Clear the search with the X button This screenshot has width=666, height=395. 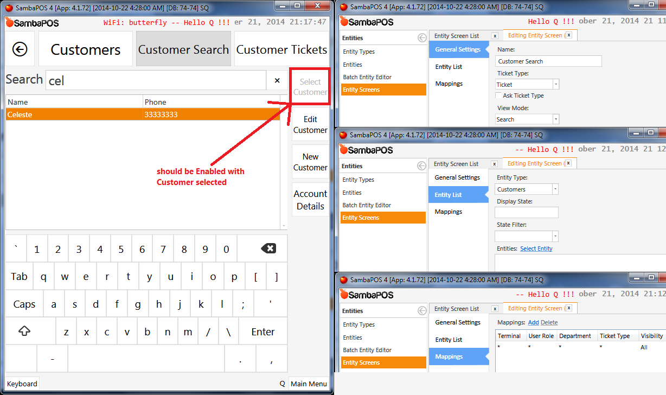[x=277, y=80]
